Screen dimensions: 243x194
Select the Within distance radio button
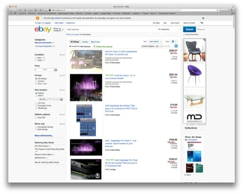coord(36,95)
